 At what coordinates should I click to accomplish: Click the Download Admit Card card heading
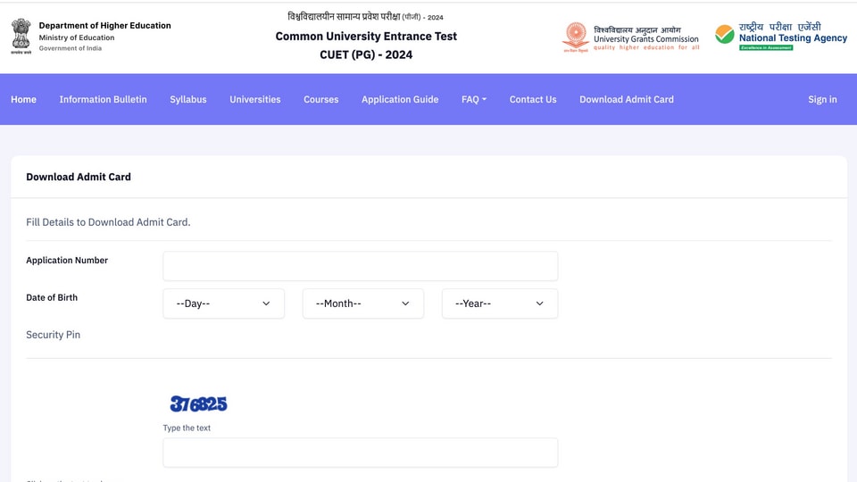(x=79, y=177)
